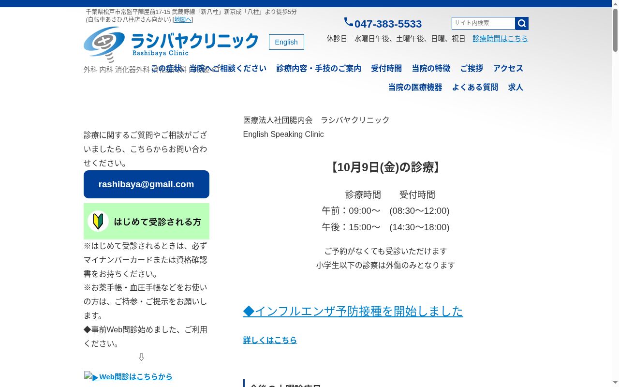This screenshot has width=619, height=387.
Task: Click the scrollbar up arrow
Action: pos(615,4)
